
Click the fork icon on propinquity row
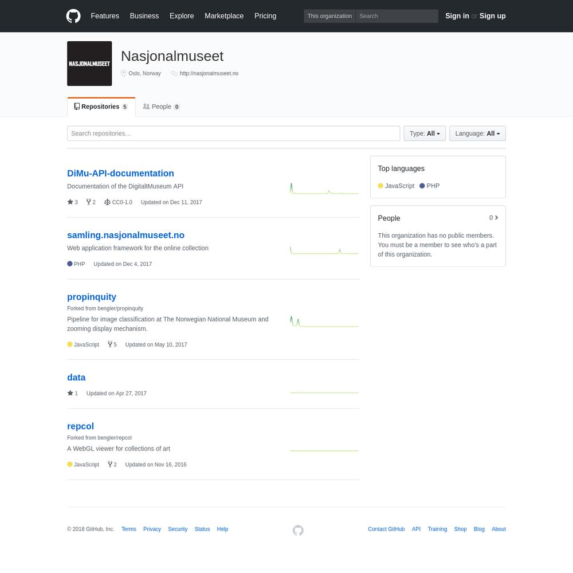[109, 344]
